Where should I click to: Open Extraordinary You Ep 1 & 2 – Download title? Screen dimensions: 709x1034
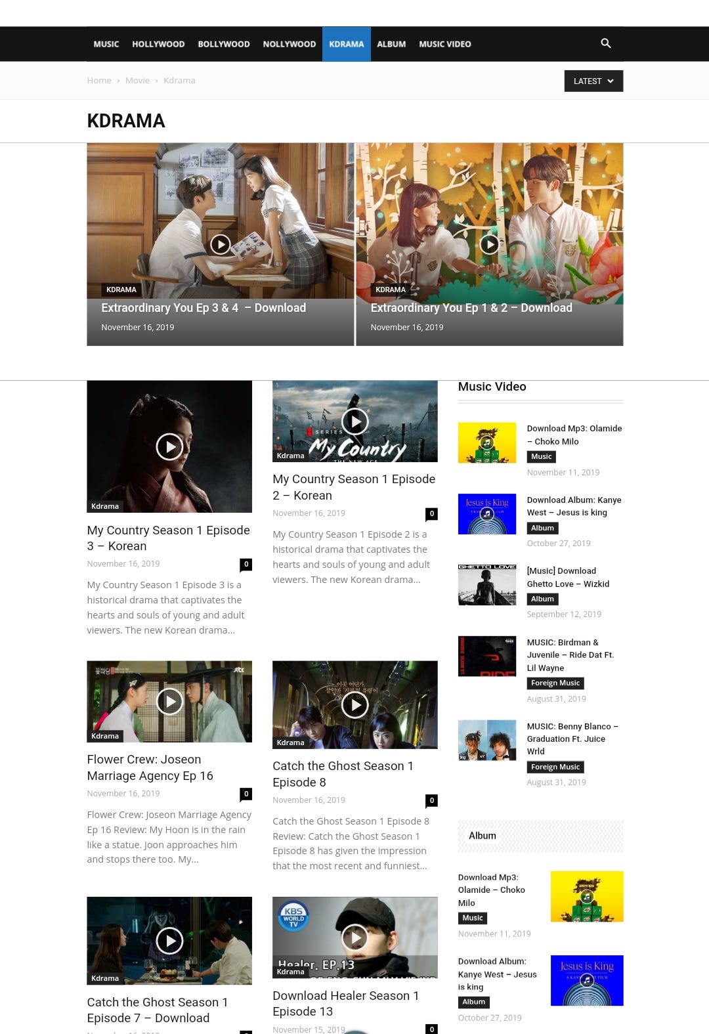click(471, 308)
